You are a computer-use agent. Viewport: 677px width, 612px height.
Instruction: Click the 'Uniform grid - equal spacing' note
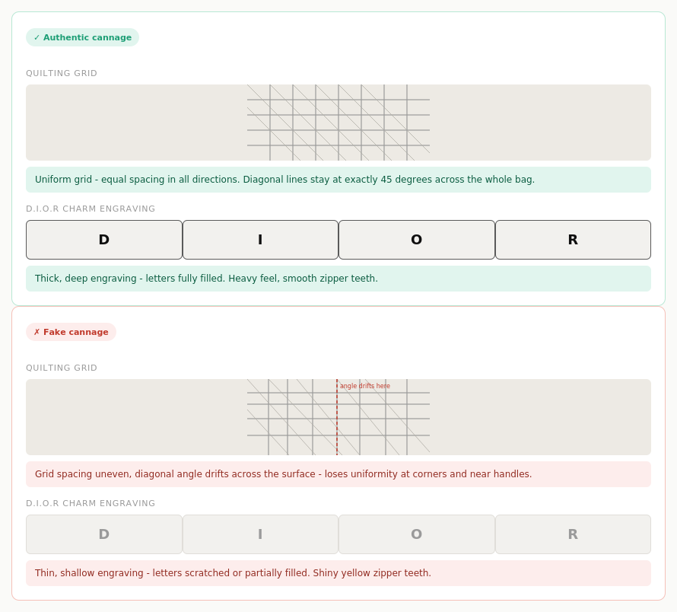click(x=338, y=180)
